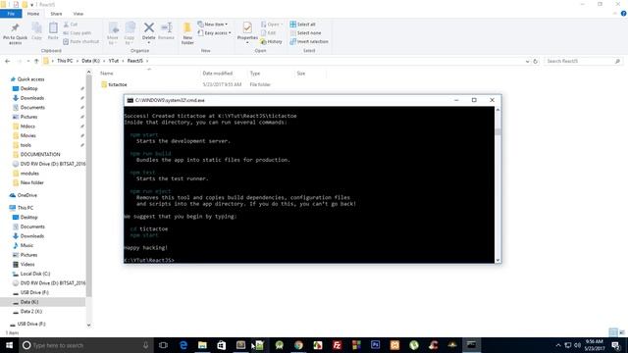Switch to the Share ribbon tab
628x353 pixels.
coord(56,14)
